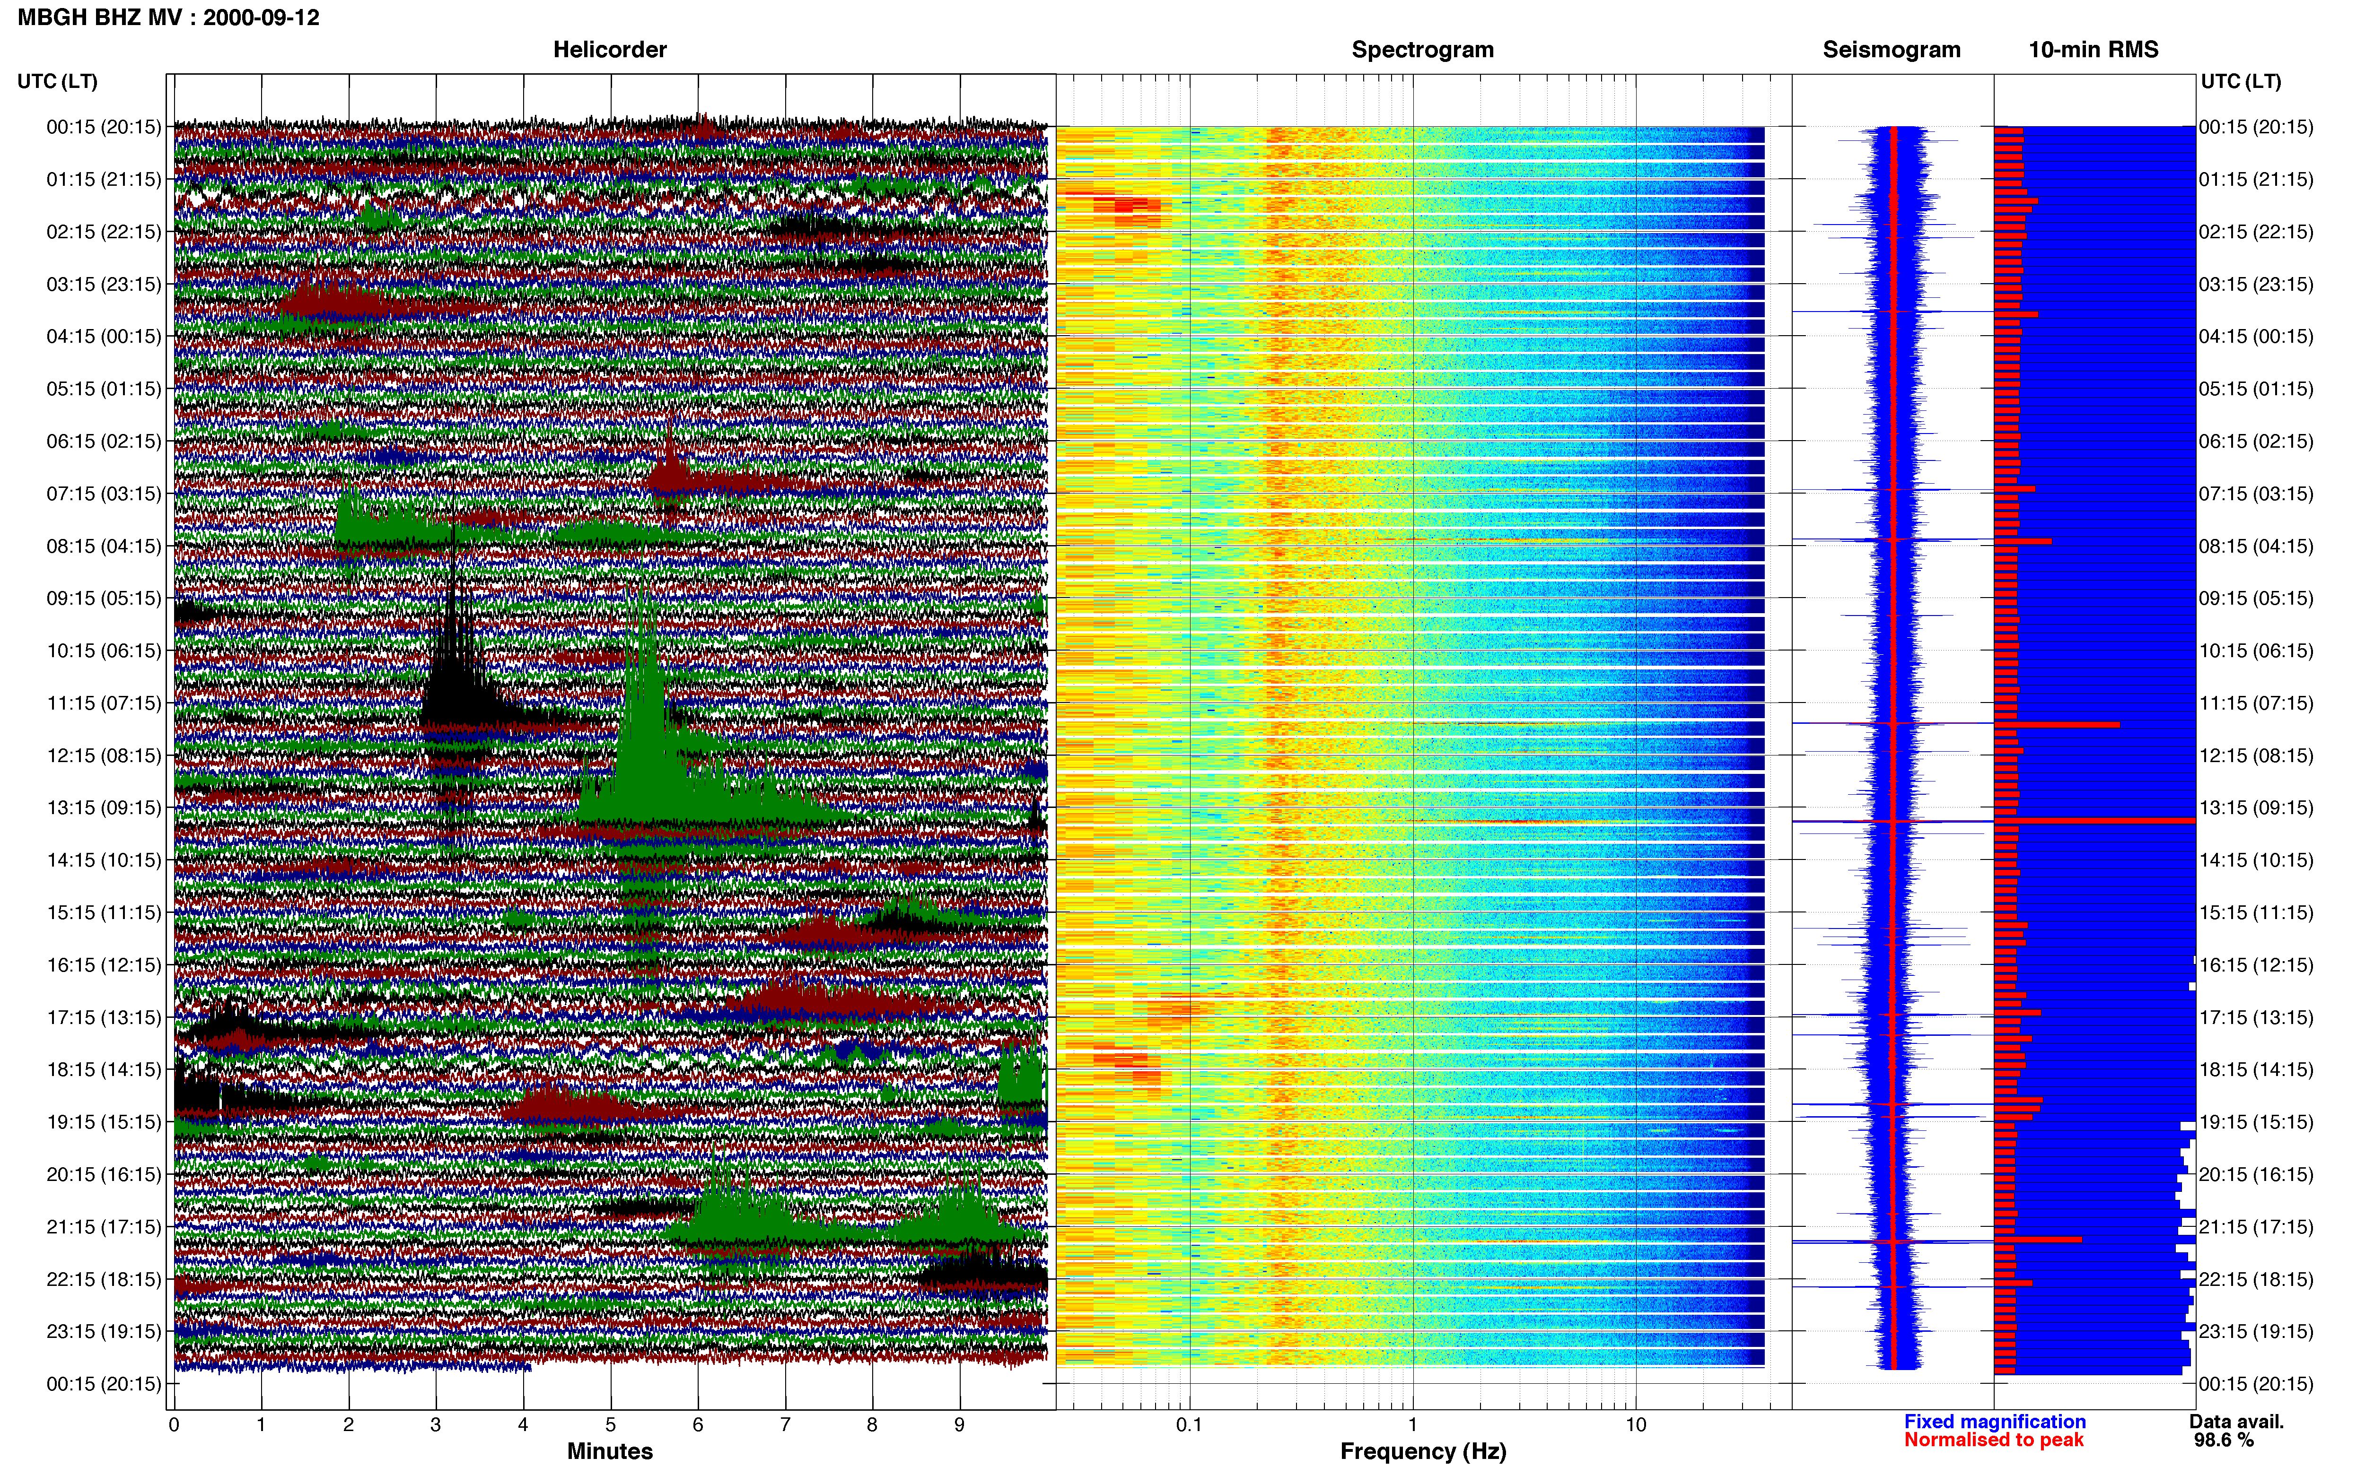The image size is (2374, 1484).
Task: Click the left time label '14:15 (10:15)'
Action: (x=104, y=860)
